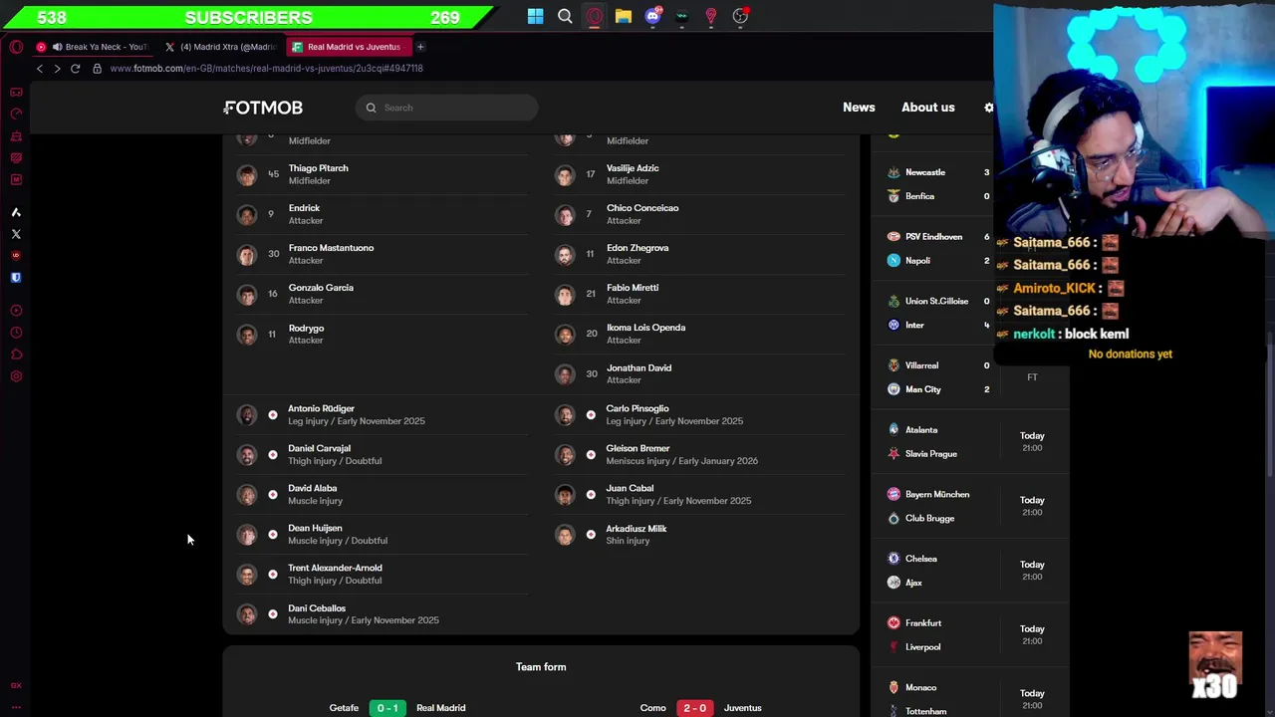Click Napoli team name

tap(917, 261)
